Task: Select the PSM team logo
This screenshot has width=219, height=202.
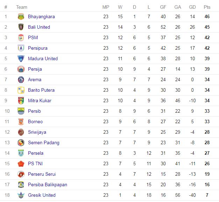Action: coord(21,37)
